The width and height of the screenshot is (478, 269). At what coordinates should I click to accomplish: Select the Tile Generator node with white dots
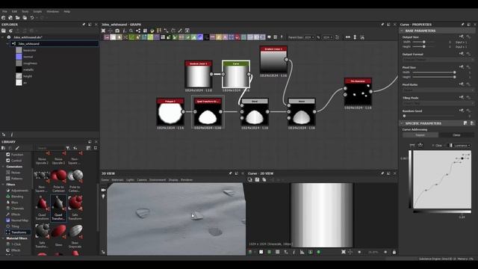tap(358, 91)
